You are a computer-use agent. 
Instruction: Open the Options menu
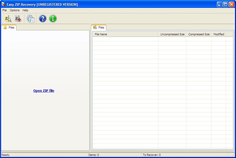tap(14, 10)
